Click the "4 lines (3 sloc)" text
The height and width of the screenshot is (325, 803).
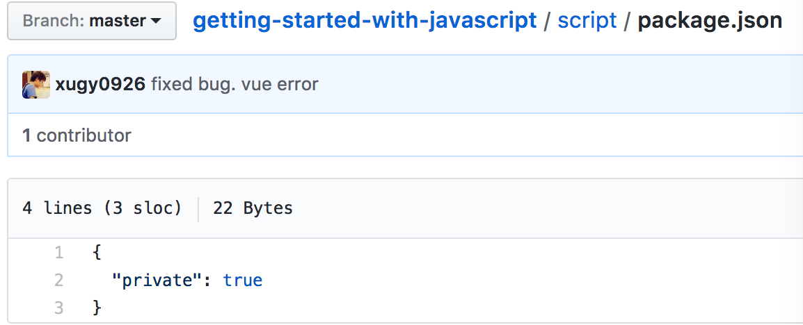[102, 208]
